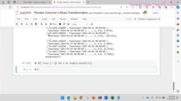Run the selected cell
Viewport: 181px width, 101px height.
[x=53, y=24]
